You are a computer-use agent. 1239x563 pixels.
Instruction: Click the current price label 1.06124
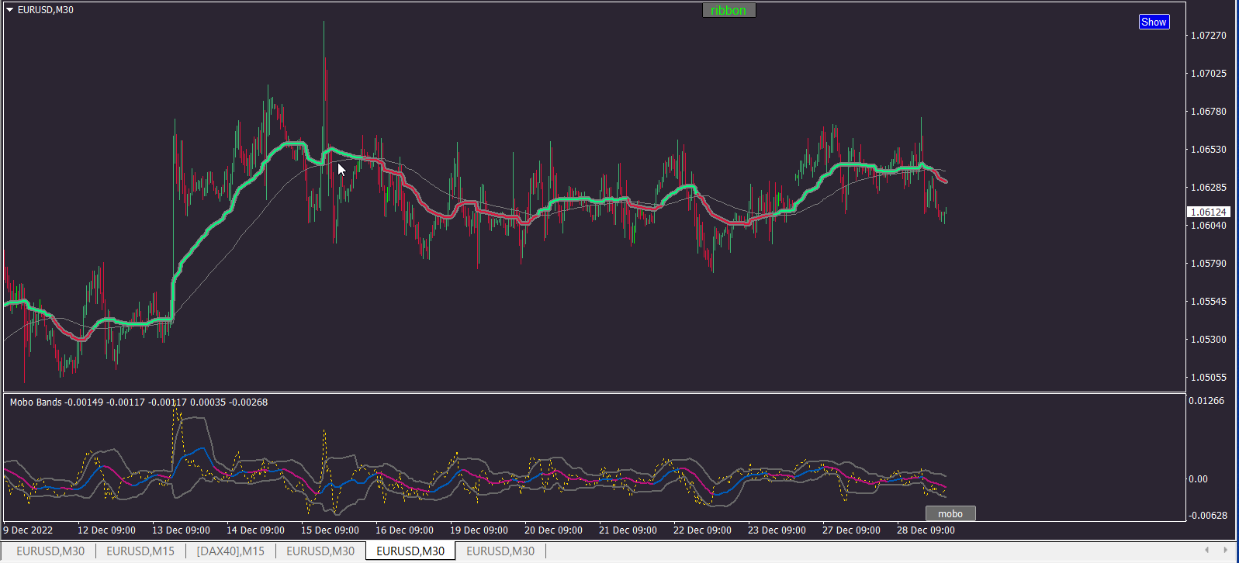(x=1209, y=212)
